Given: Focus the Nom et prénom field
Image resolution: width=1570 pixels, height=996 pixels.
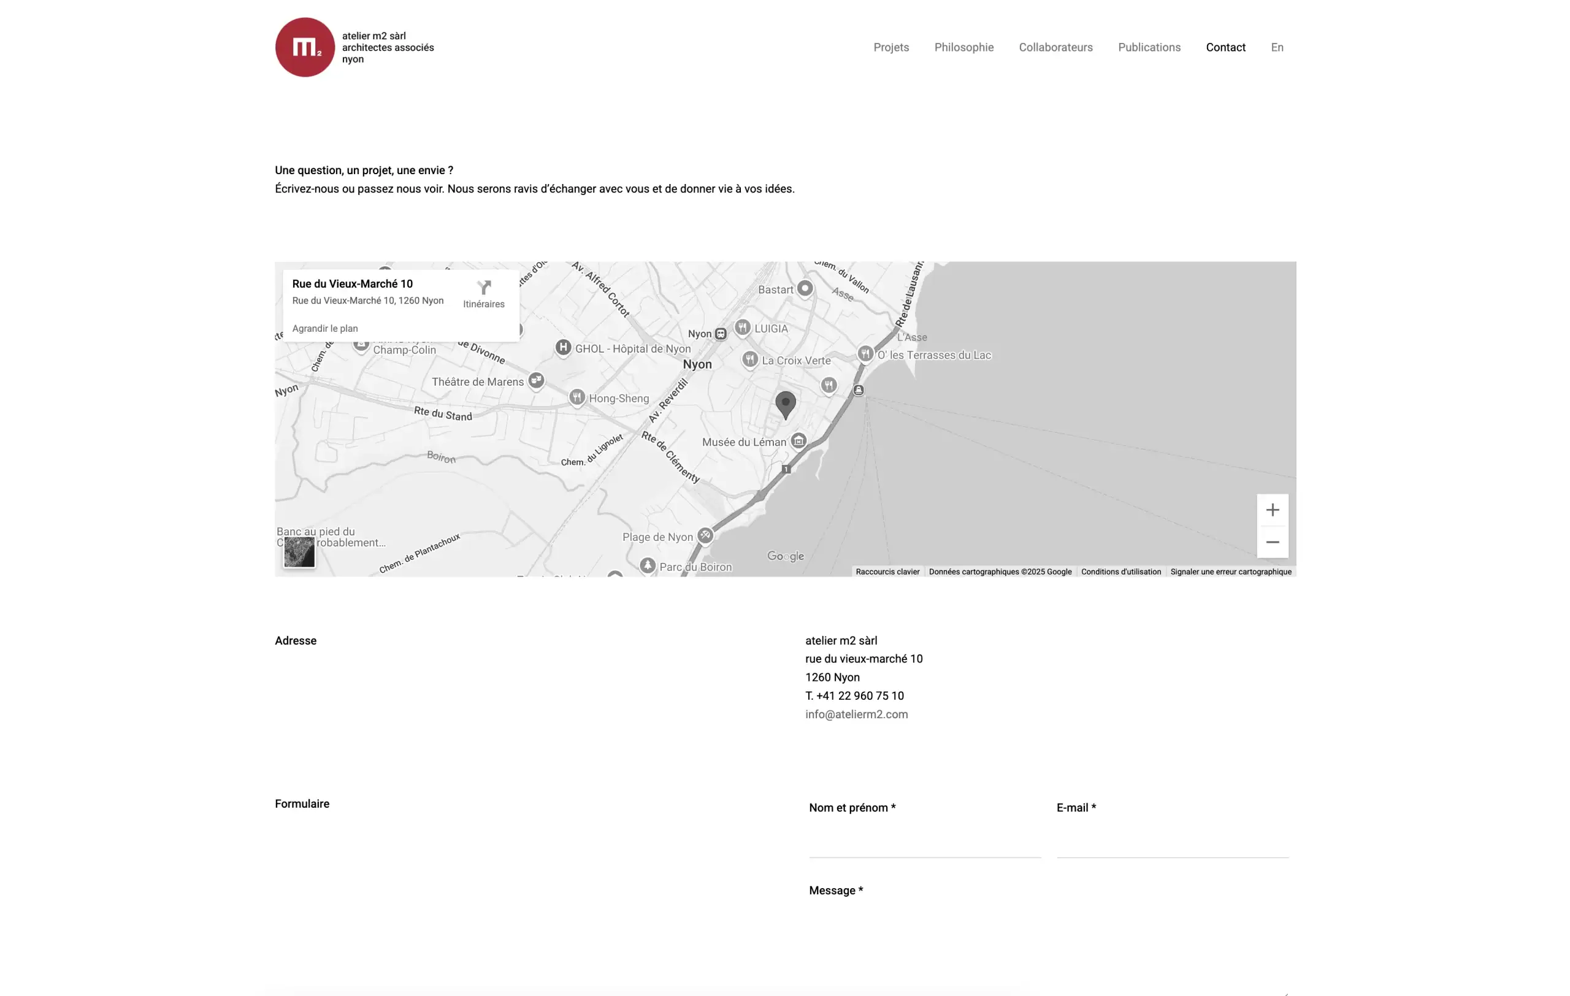Looking at the screenshot, I should pyautogui.click(x=925, y=841).
